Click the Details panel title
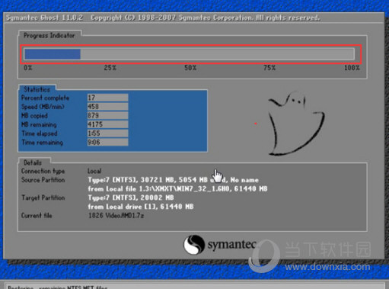The height and width of the screenshot is (289, 389). (33, 162)
